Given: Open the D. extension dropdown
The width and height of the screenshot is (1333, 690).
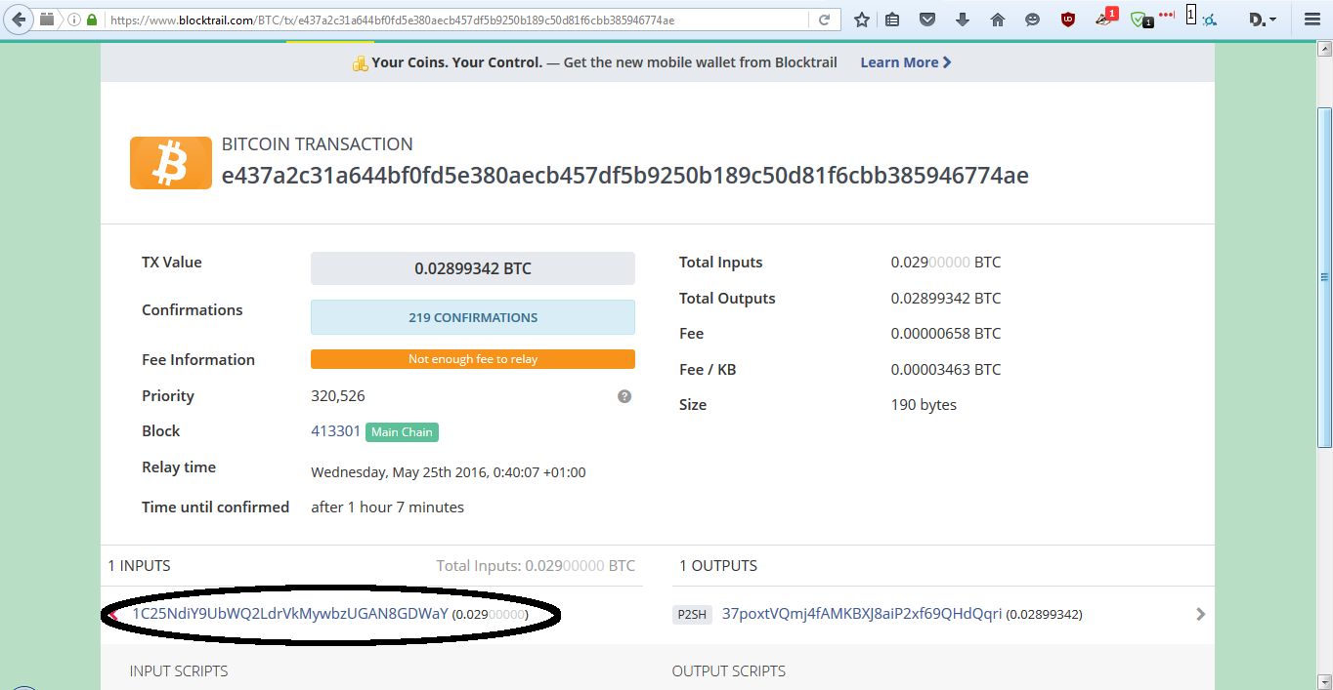Looking at the screenshot, I should coord(1264,20).
